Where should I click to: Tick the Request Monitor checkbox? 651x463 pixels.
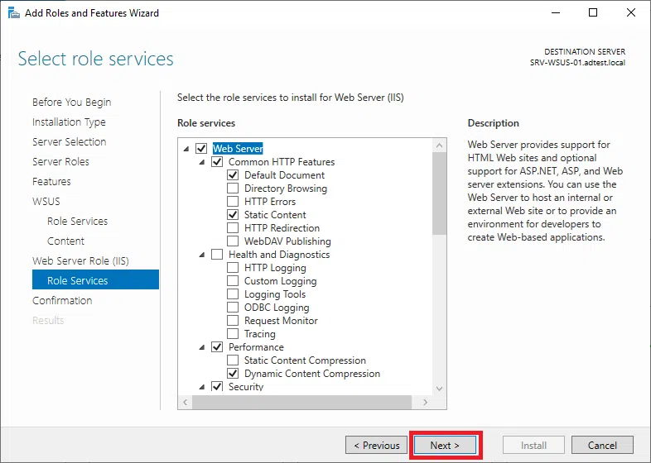233,321
